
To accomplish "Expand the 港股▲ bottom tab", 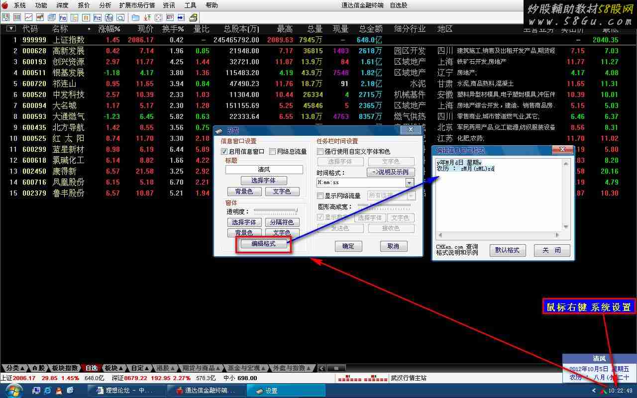I will [x=166, y=368].
